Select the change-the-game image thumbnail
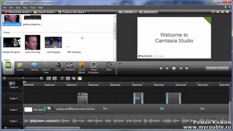Screen dimensions: 233x131 tap(12, 44)
